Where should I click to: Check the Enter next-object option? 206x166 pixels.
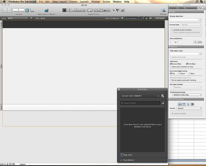click(190, 74)
